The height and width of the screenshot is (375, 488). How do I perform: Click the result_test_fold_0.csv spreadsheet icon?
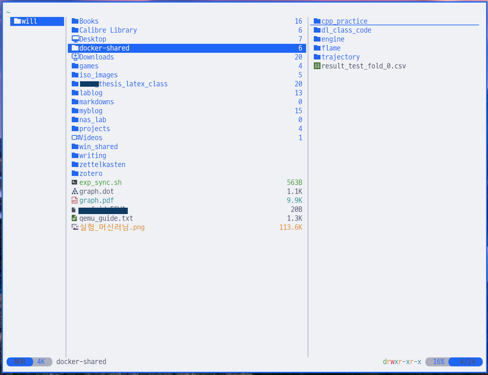317,66
